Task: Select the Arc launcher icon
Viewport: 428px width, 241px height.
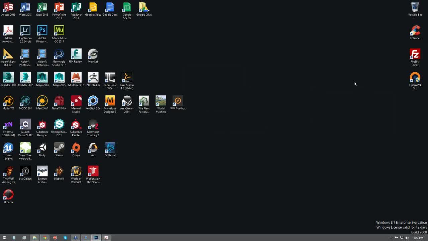Action: click(93, 150)
